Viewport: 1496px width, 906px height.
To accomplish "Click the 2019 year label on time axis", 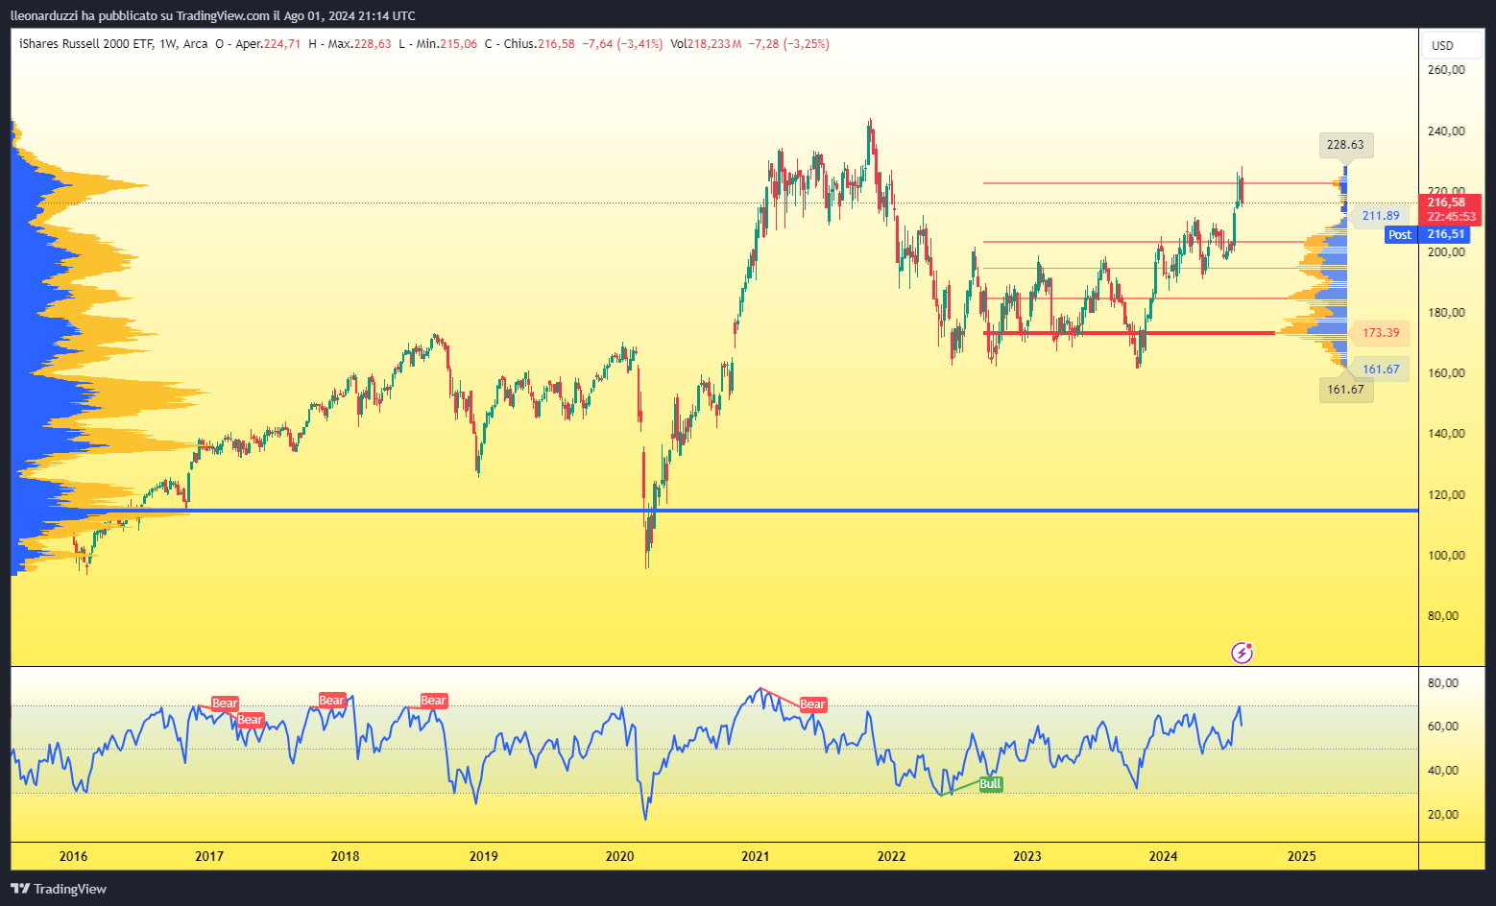I will (x=483, y=856).
